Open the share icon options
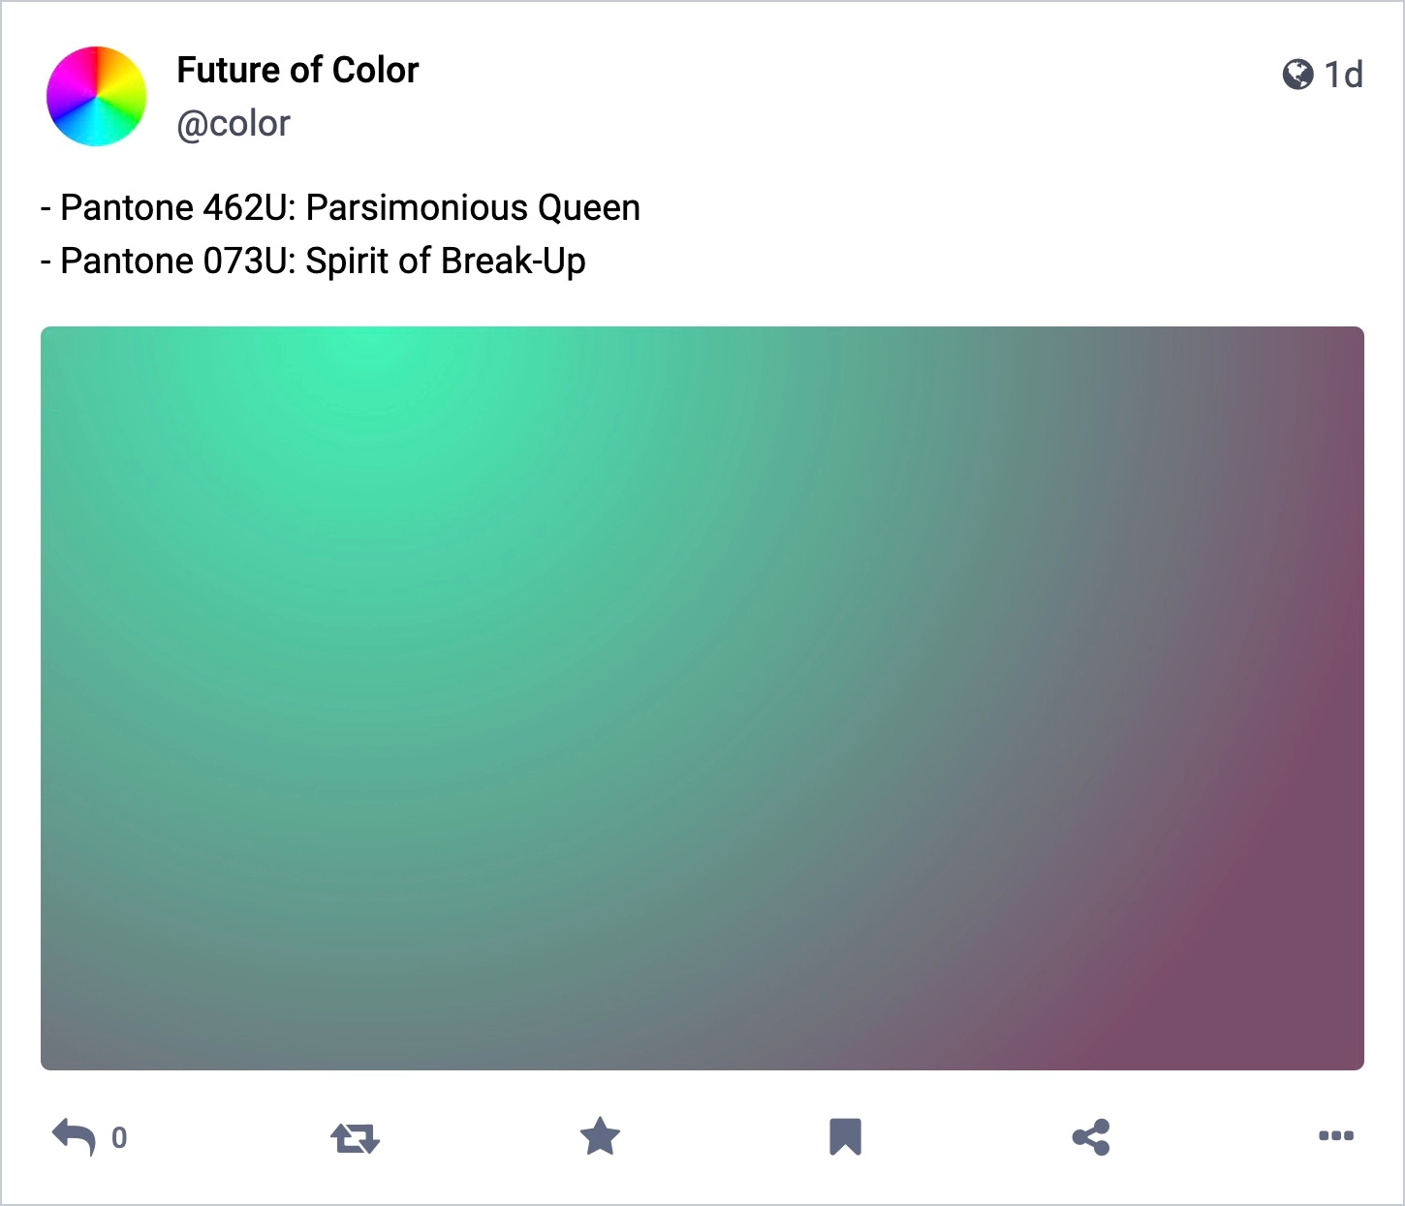Viewport: 1405px width, 1206px height. 1091,1137
